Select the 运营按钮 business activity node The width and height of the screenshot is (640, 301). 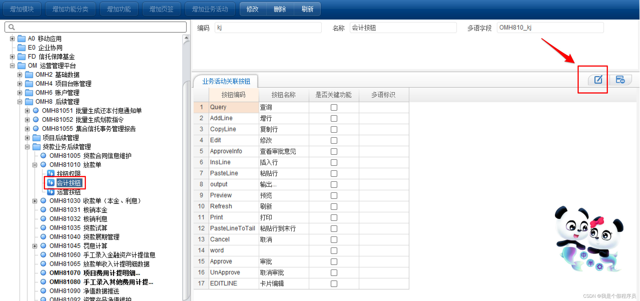pyautogui.click(x=68, y=192)
